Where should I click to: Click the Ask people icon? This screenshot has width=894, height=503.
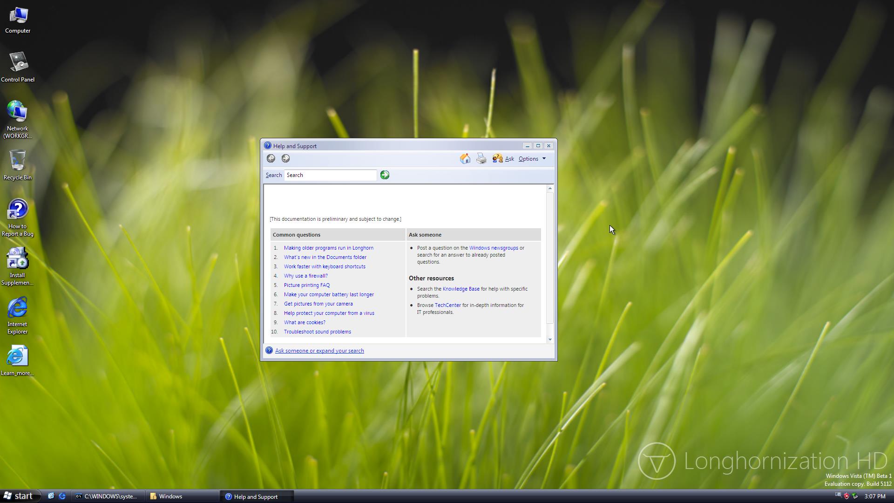(x=497, y=159)
